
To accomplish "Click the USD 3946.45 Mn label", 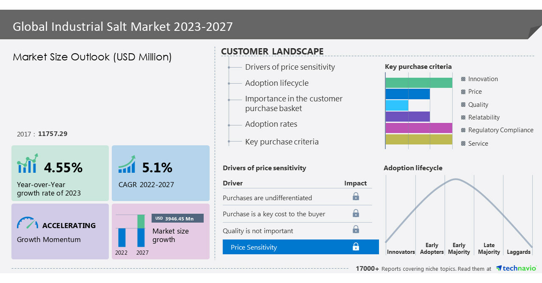I will tap(177, 218).
